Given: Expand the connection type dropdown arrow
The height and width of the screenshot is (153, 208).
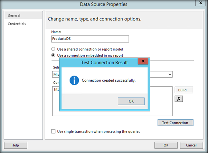Looking at the screenshot, I should [170, 74].
